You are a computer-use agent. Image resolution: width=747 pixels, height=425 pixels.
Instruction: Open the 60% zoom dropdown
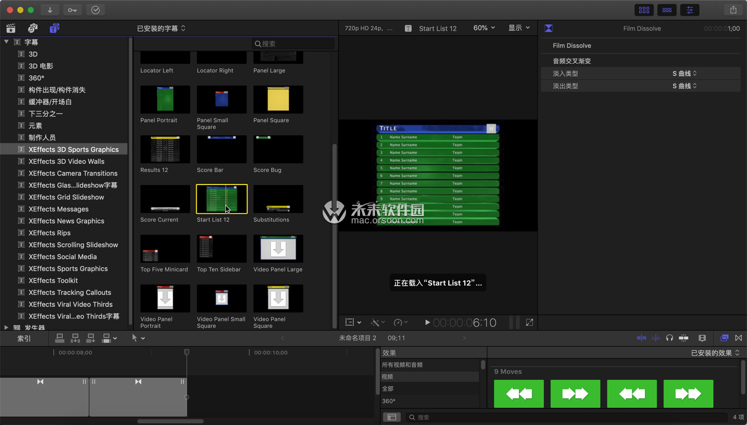click(484, 28)
